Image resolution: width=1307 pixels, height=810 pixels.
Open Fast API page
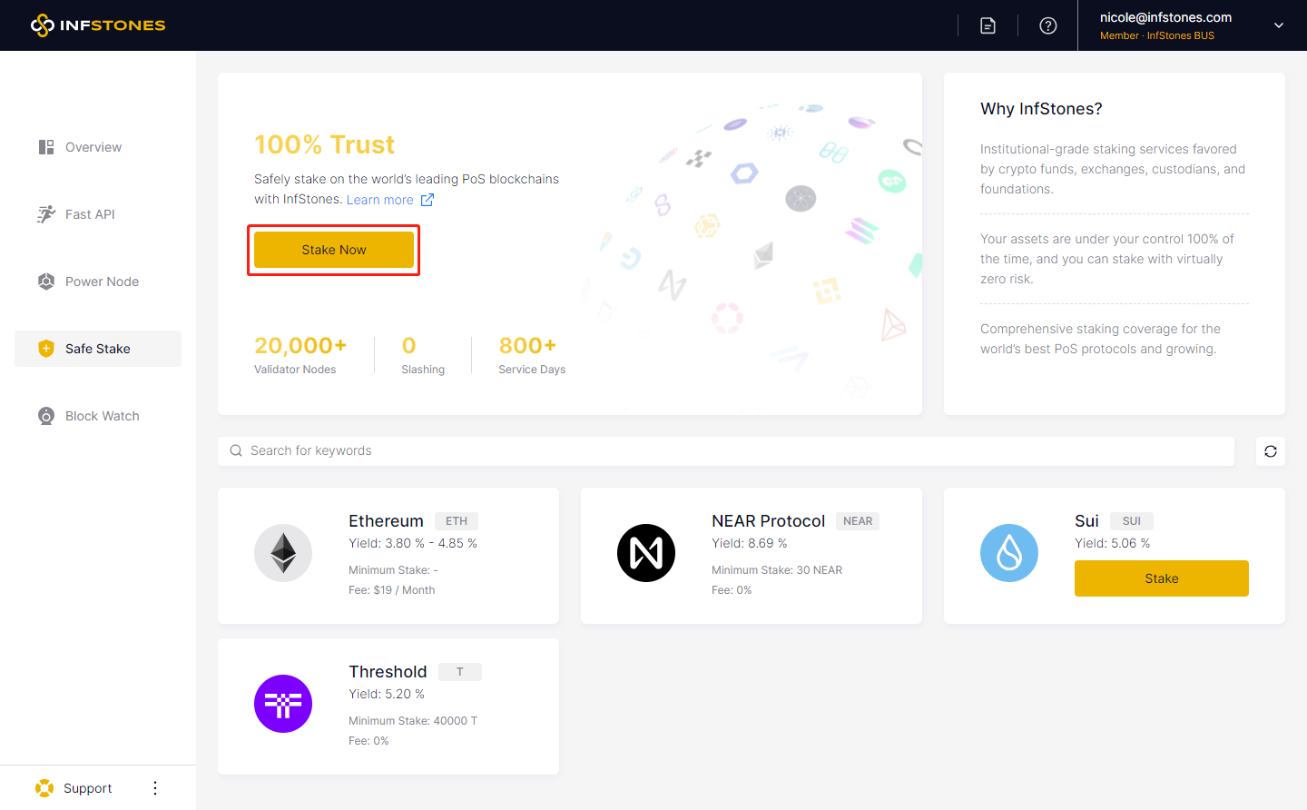pyautogui.click(x=90, y=214)
